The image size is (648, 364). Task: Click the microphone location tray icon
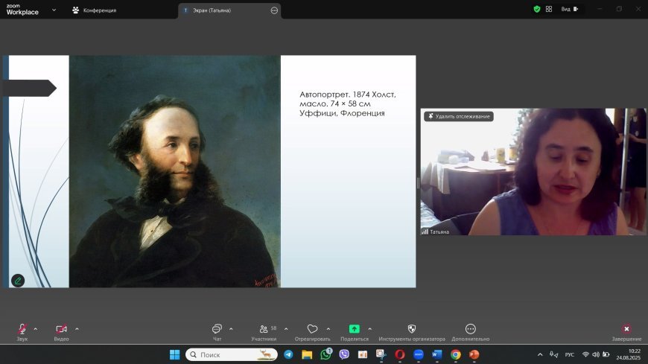pos(553,354)
